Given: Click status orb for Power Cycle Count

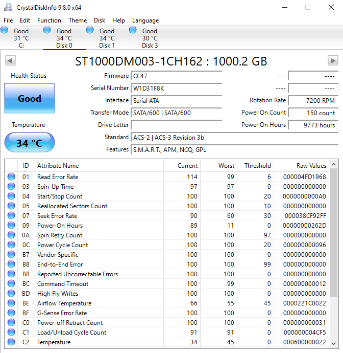Looking at the screenshot, I should (11, 245).
